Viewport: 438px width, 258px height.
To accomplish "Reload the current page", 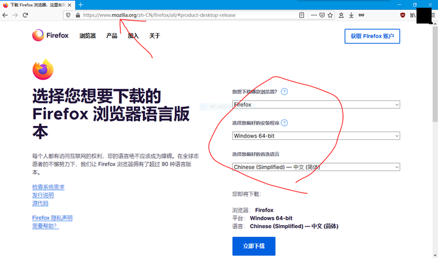I will click(x=26, y=15).
